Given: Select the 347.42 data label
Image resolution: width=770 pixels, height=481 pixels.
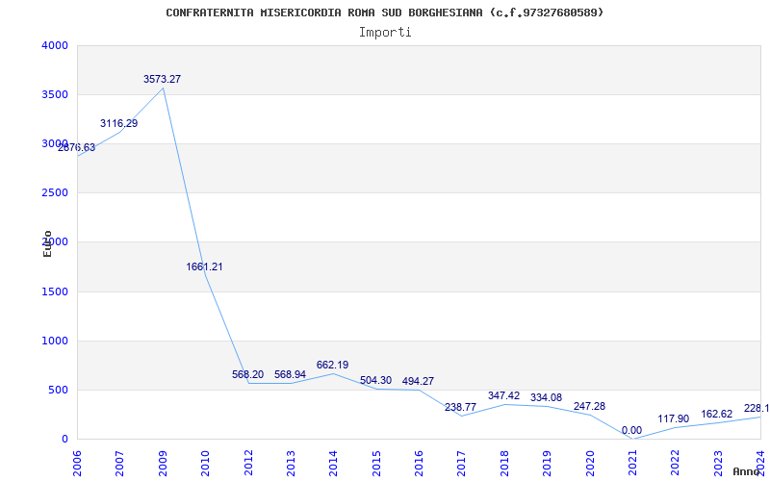Looking at the screenshot, I should pyautogui.click(x=503, y=395).
